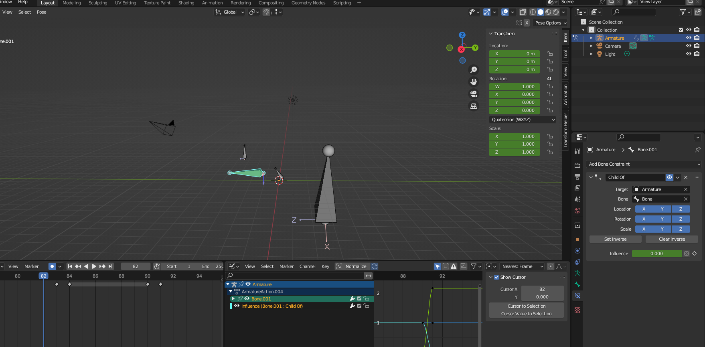This screenshot has width=705, height=347.
Task: Collapse the Transform panel
Action: pos(490,34)
